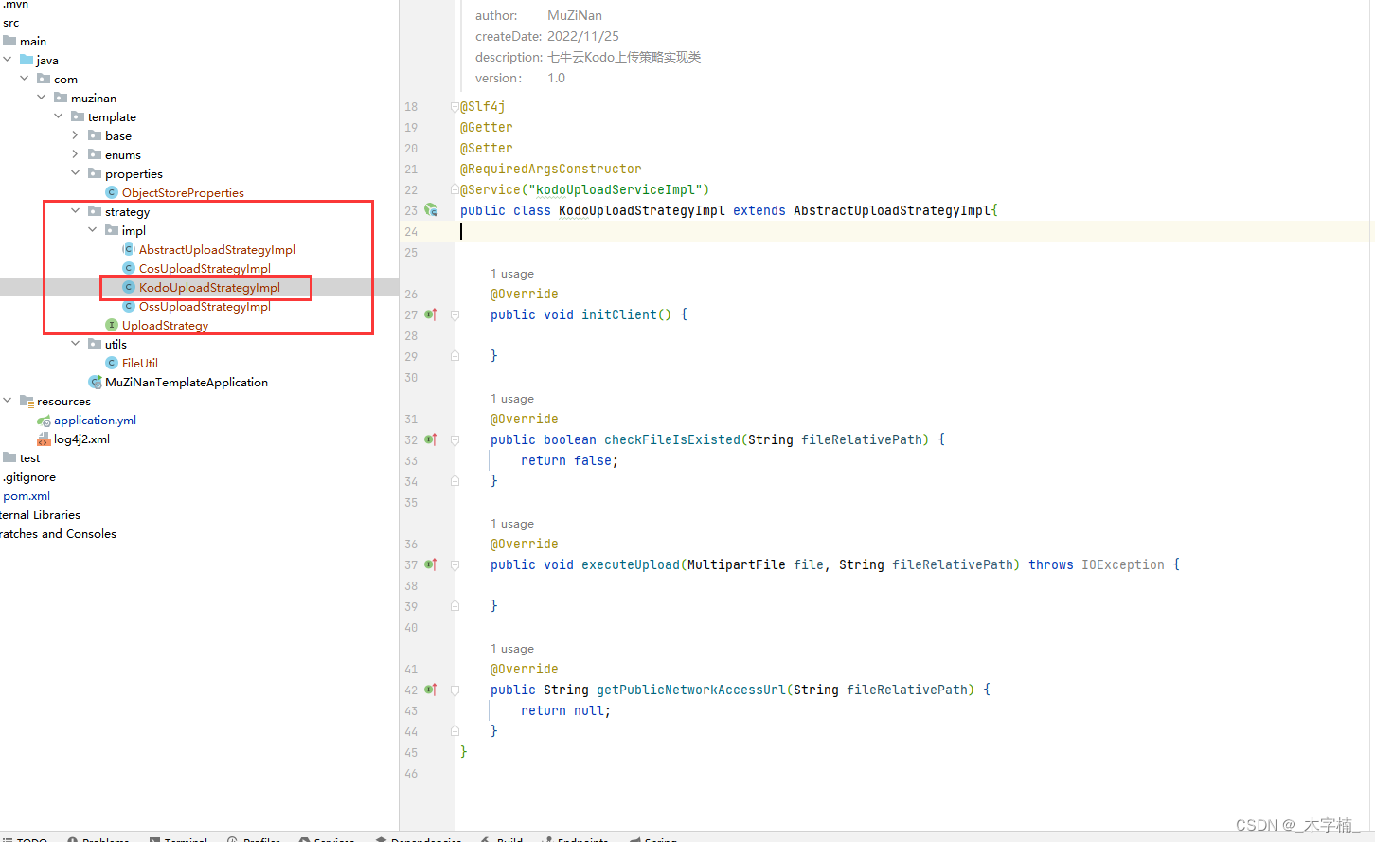Viewport: 1375px width, 842px height.
Task: Collapse the properties package node
Action: [x=76, y=173]
